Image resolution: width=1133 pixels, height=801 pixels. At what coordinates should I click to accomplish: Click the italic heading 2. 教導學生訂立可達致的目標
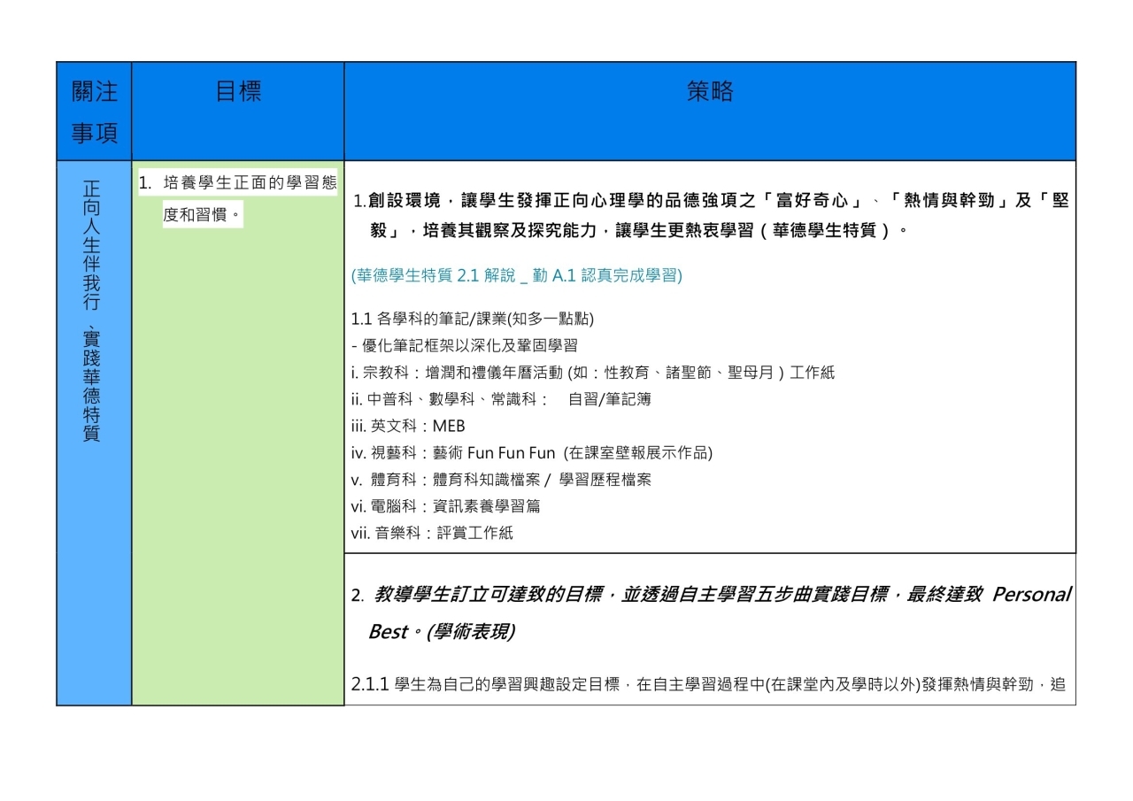(x=710, y=594)
